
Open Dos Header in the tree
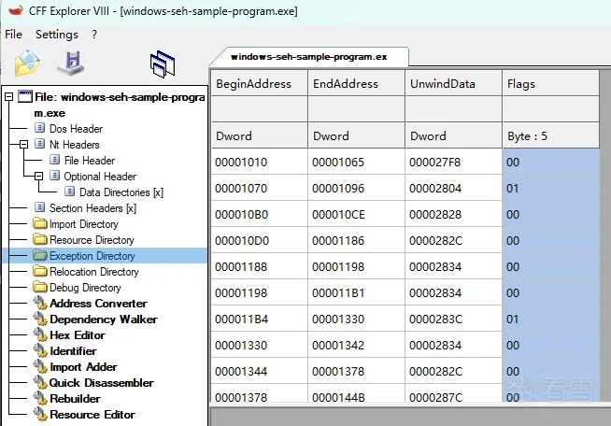(x=76, y=128)
